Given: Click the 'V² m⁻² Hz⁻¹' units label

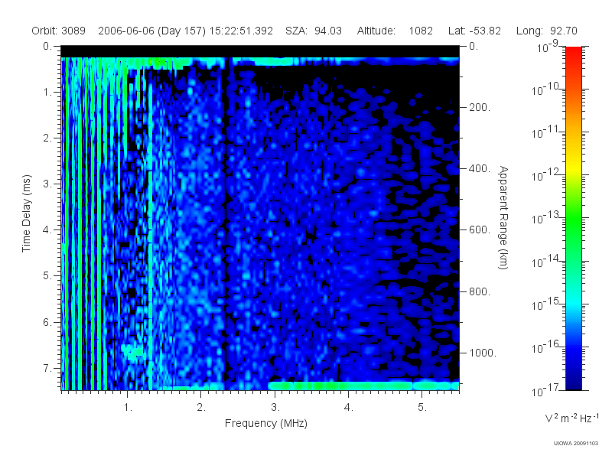Looking at the screenshot, I should click(571, 418).
